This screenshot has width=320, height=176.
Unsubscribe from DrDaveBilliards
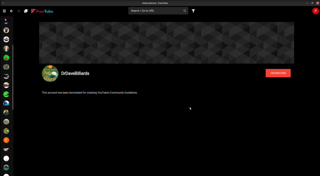pyautogui.click(x=278, y=73)
